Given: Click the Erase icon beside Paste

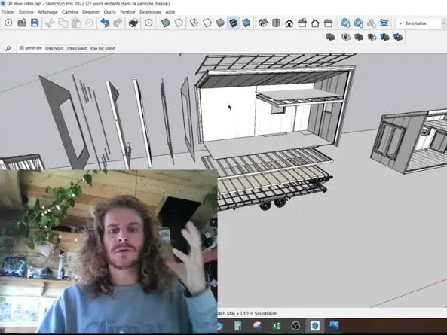Looking at the screenshot, I should tap(89, 23).
